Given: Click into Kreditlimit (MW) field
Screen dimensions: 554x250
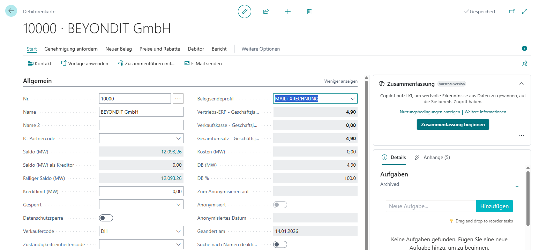Looking at the screenshot, I should point(141,191).
